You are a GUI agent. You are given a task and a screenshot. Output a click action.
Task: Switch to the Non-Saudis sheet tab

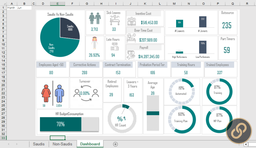point(62,144)
